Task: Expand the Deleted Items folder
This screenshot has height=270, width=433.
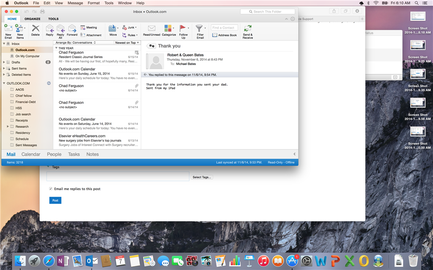Action: (x=4, y=75)
